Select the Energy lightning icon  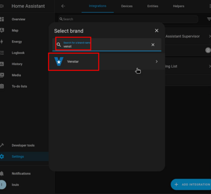pos(2,41)
